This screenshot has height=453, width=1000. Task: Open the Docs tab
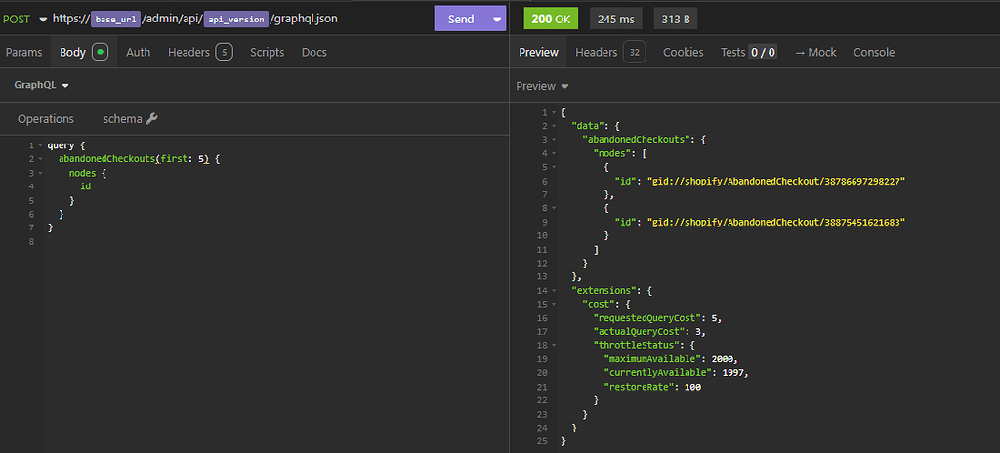tap(313, 53)
